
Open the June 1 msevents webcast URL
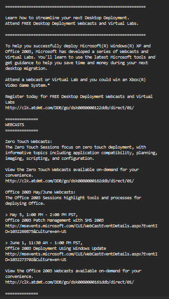(x=81, y=257)
